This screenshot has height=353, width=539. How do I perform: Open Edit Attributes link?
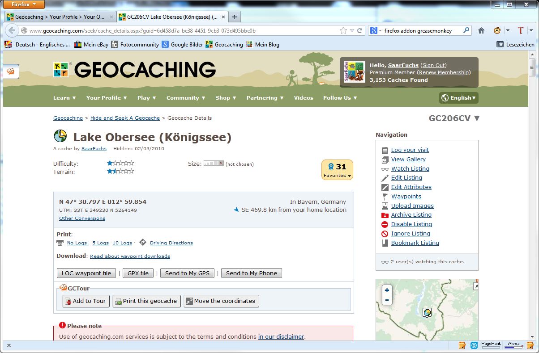[x=411, y=187]
